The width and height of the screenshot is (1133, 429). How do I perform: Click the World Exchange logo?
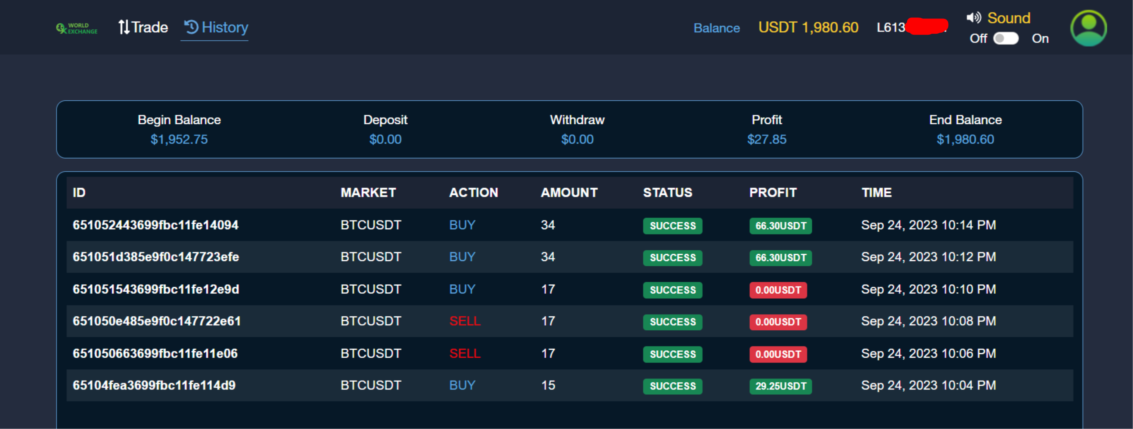tap(77, 28)
